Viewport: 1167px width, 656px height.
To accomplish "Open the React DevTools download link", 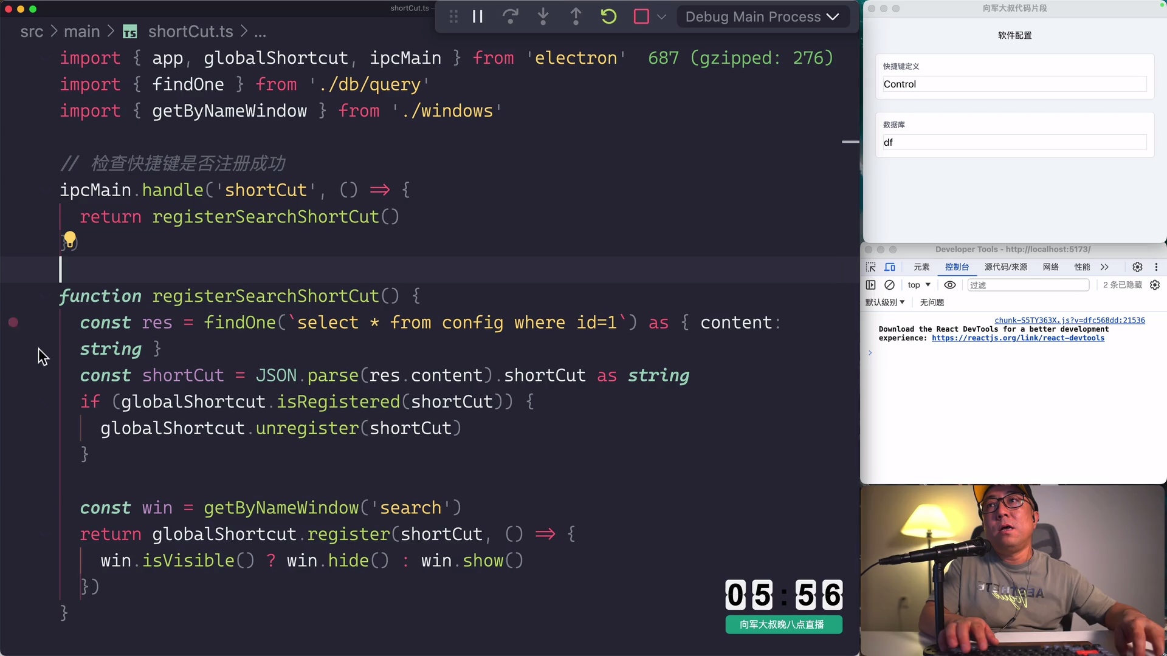I will (x=1017, y=338).
